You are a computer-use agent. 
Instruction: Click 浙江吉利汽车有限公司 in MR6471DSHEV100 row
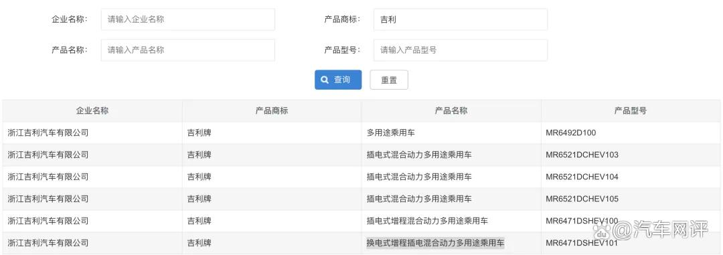tap(48, 221)
